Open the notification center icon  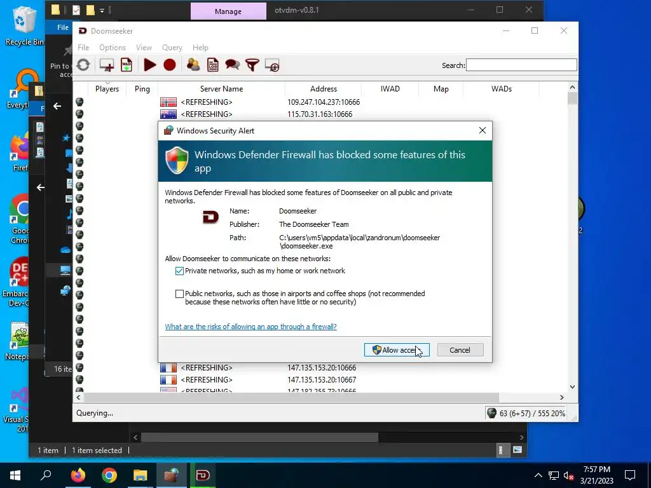(x=630, y=475)
